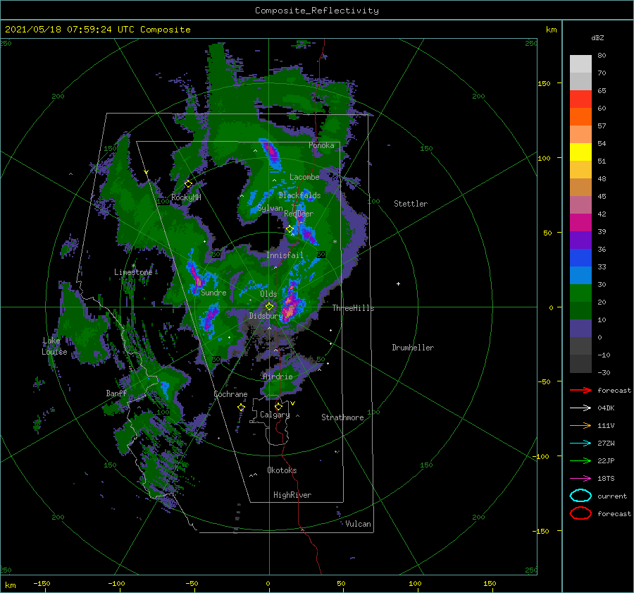Click the Calgary city label
634x593 pixels.
(275, 415)
